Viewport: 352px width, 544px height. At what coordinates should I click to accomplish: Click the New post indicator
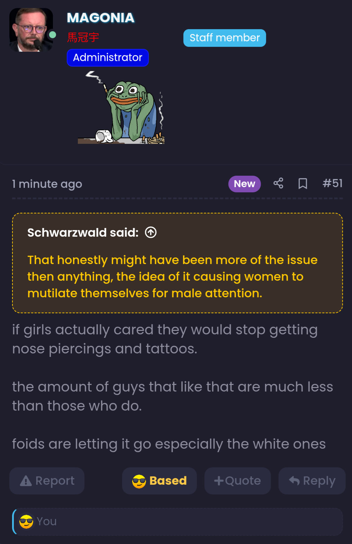pos(244,184)
